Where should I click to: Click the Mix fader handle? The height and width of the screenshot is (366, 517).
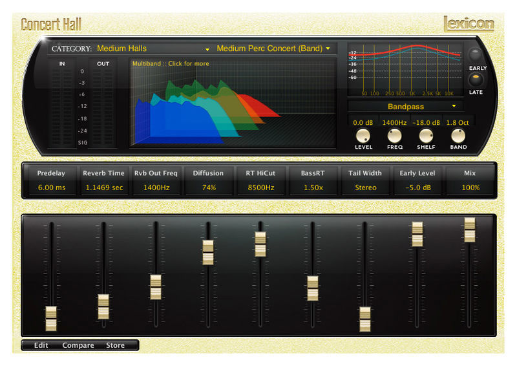pyautogui.click(x=470, y=230)
